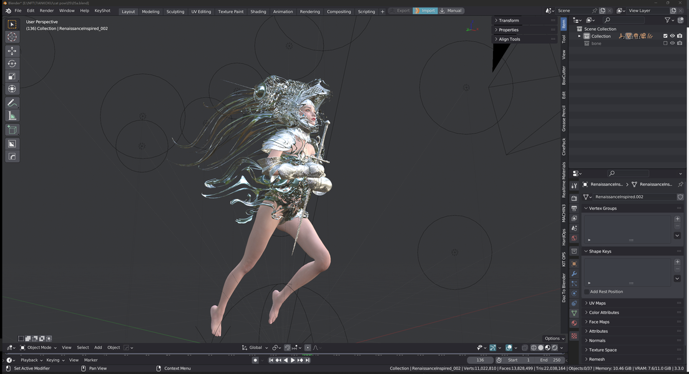Choose the Rotate tool
This screenshot has width=689, height=374.
[x=12, y=64]
